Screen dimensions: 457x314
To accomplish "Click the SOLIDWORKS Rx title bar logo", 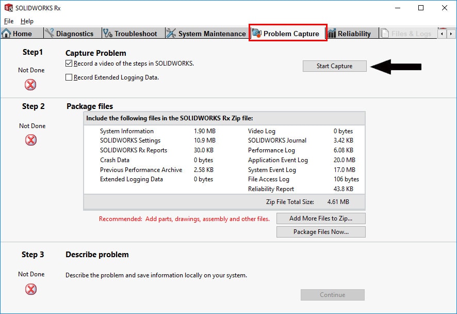I will [8, 8].
